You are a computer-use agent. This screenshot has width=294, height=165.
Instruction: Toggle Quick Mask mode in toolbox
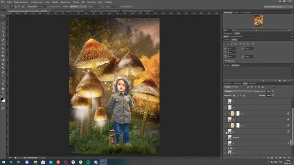[3, 104]
